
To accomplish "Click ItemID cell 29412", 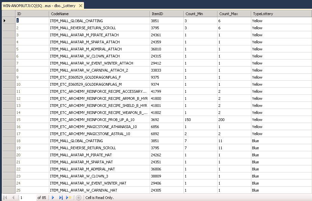I will pos(167,63).
